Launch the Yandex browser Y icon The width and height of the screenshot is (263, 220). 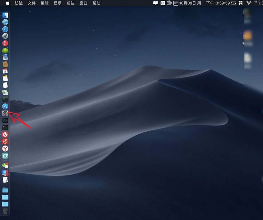5,149
